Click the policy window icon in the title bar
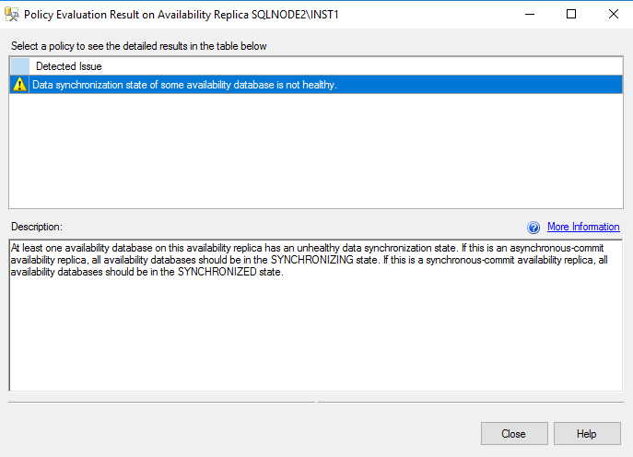The width and height of the screenshot is (633, 457). (12, 15)
